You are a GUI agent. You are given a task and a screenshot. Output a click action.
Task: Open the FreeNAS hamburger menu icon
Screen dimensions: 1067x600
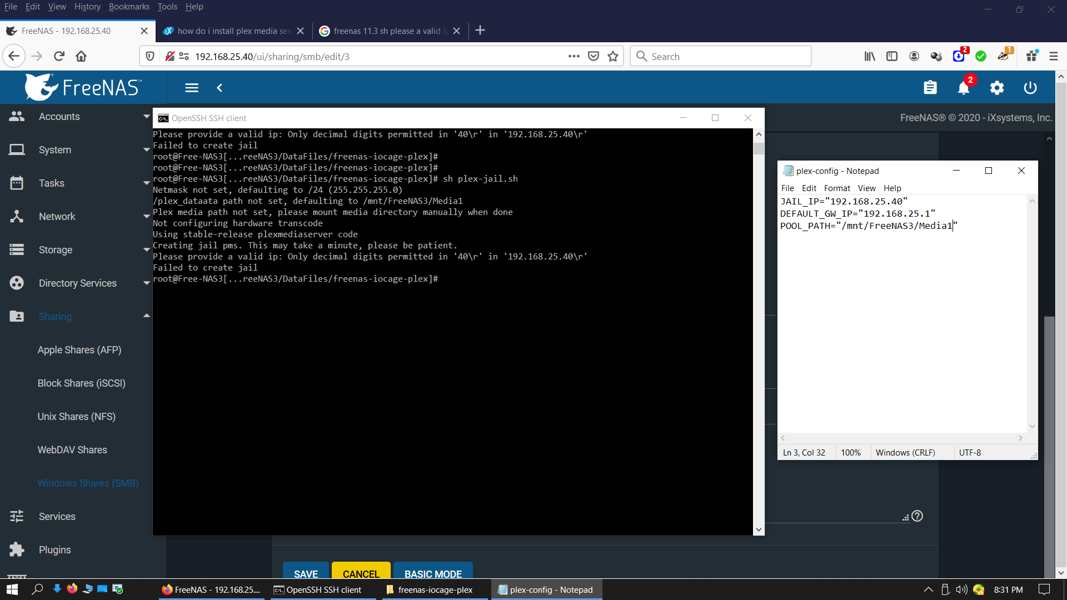tap(192, 88)
